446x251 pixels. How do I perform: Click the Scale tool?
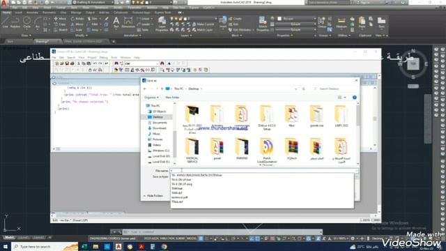click(77, 29)
